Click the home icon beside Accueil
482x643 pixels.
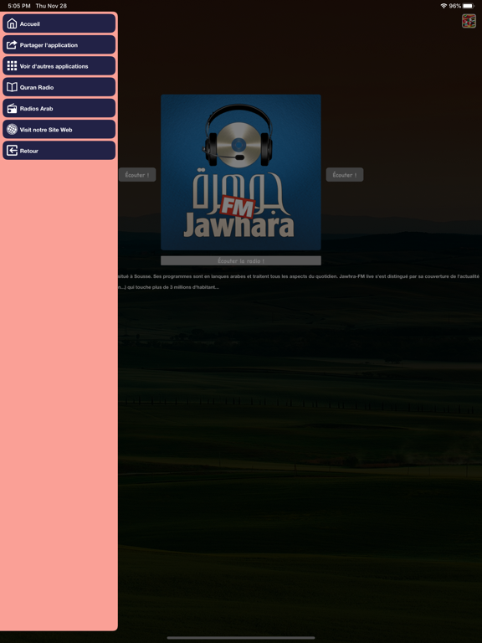[12, 23]
